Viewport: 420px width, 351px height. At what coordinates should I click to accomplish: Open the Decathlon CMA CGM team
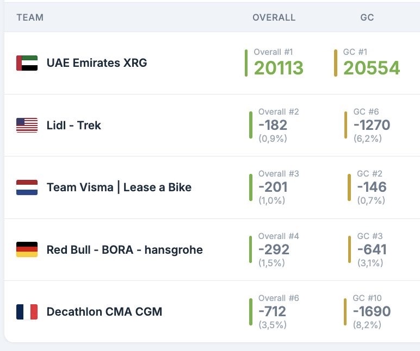pos(104,312)
